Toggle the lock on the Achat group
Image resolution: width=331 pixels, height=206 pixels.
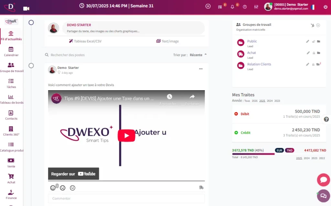click(313, 53)
